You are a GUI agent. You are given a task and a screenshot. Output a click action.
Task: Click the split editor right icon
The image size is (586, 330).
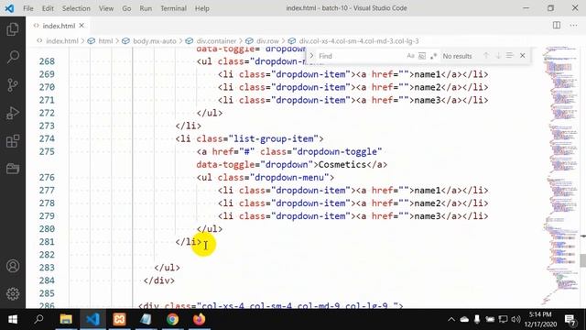click(557, 25)
